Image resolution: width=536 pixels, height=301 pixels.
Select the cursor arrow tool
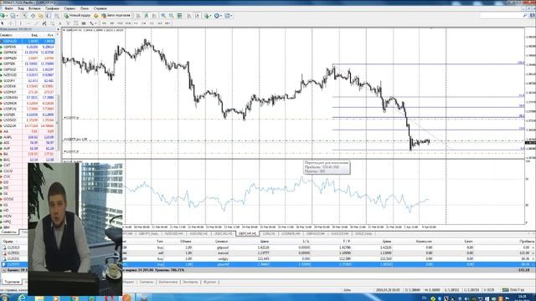pos(3,23)
